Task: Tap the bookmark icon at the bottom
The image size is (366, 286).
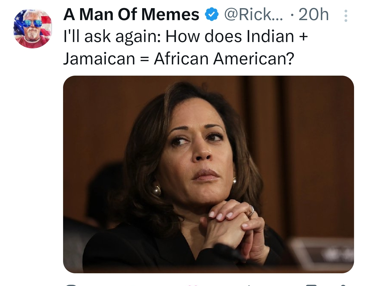Action: 311,285
